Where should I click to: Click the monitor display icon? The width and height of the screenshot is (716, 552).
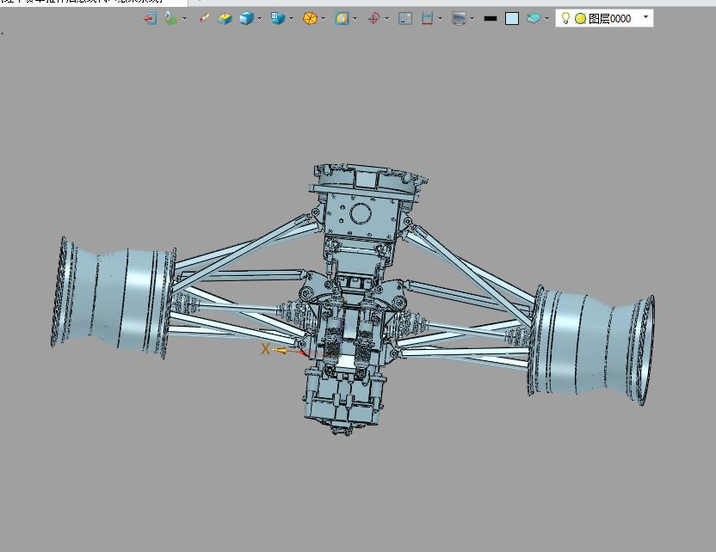click(459, 19)
